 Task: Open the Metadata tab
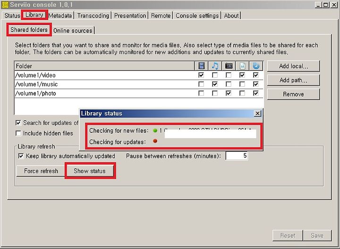tap(60, 16)
